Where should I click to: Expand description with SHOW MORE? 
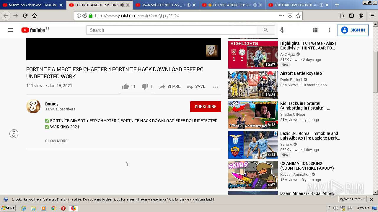[x=56, y=141]
